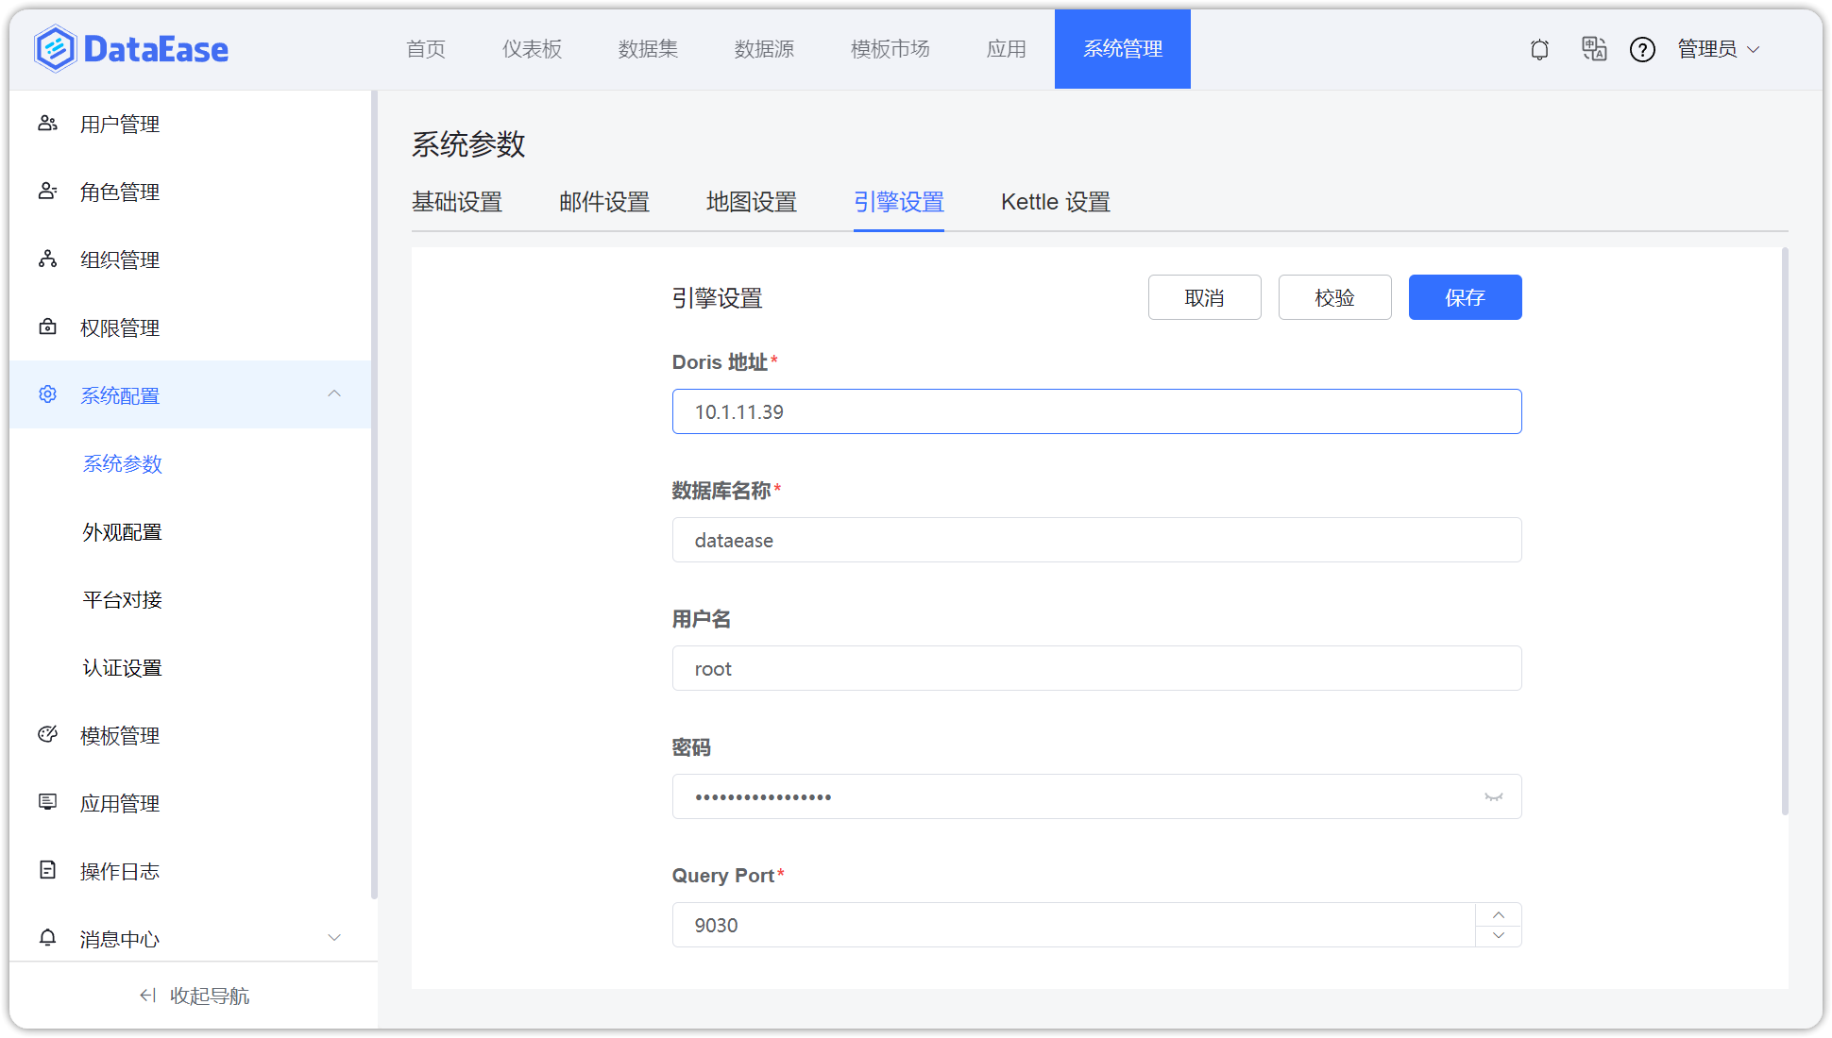Select 用户管理 in the sidebar
1832x1038 pixels.
point(120,124)
